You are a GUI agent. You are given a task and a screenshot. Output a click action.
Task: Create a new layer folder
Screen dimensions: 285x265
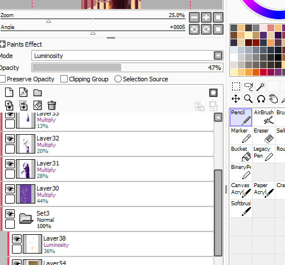[38, 93]
